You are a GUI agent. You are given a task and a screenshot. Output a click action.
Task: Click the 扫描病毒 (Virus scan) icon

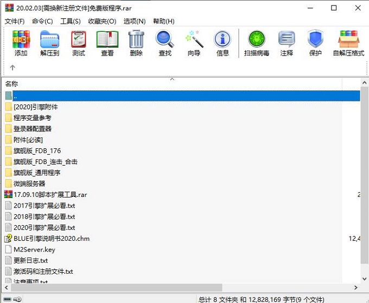(257, 39)
